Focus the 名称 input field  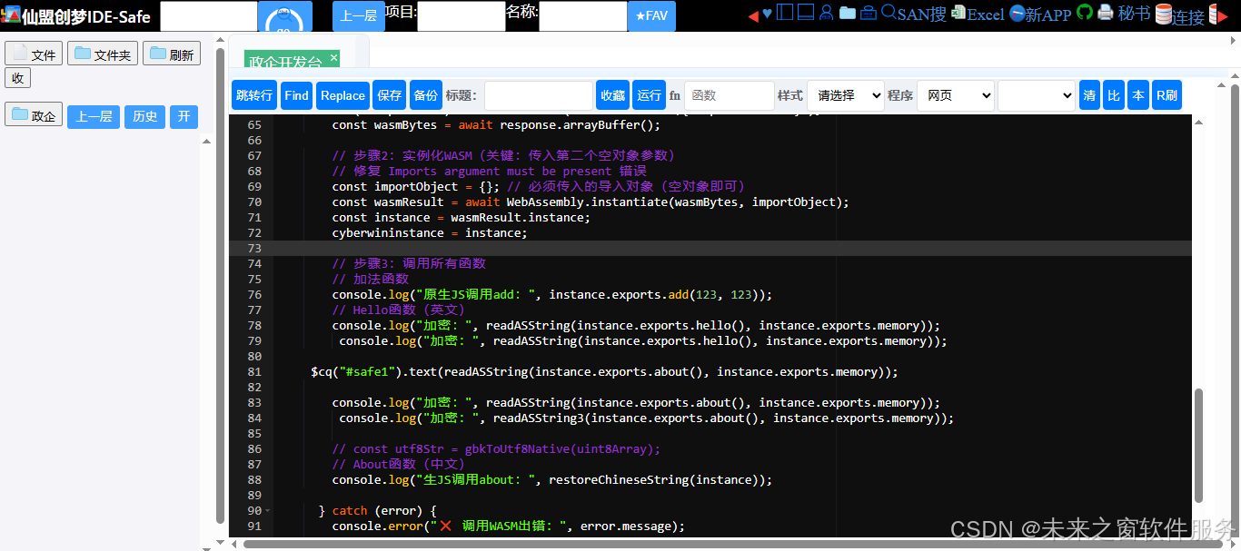(583, 16)
